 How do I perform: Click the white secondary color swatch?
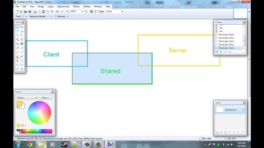23,107
